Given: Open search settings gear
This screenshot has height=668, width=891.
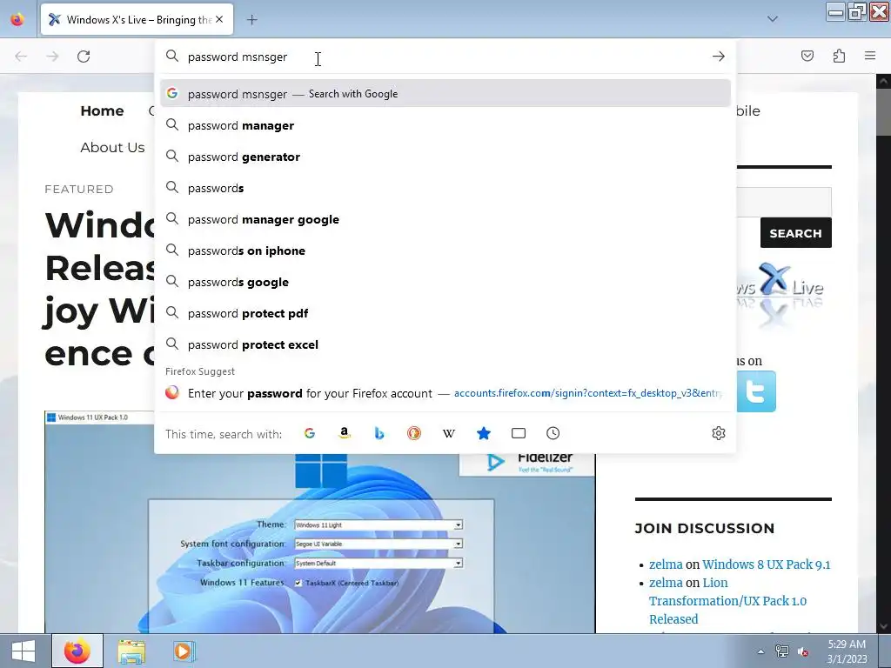Looking at the screenshot, I should click(x=718, y=433).
